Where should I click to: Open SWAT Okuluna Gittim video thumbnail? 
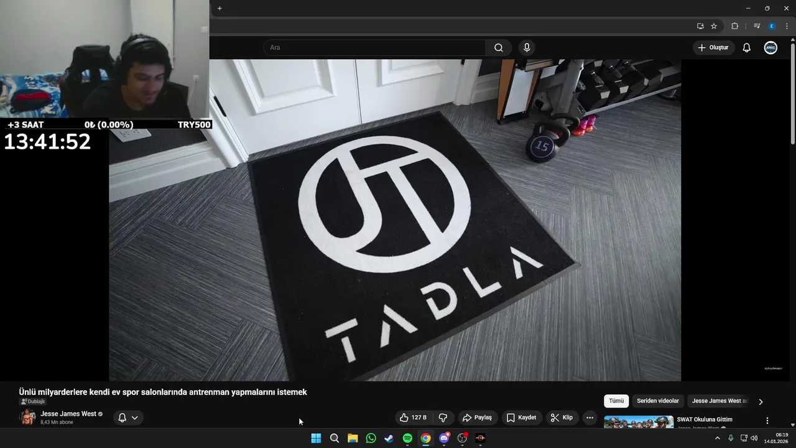(639, 422)
